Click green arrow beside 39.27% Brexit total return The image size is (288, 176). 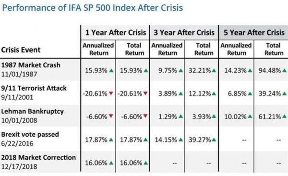214,140
